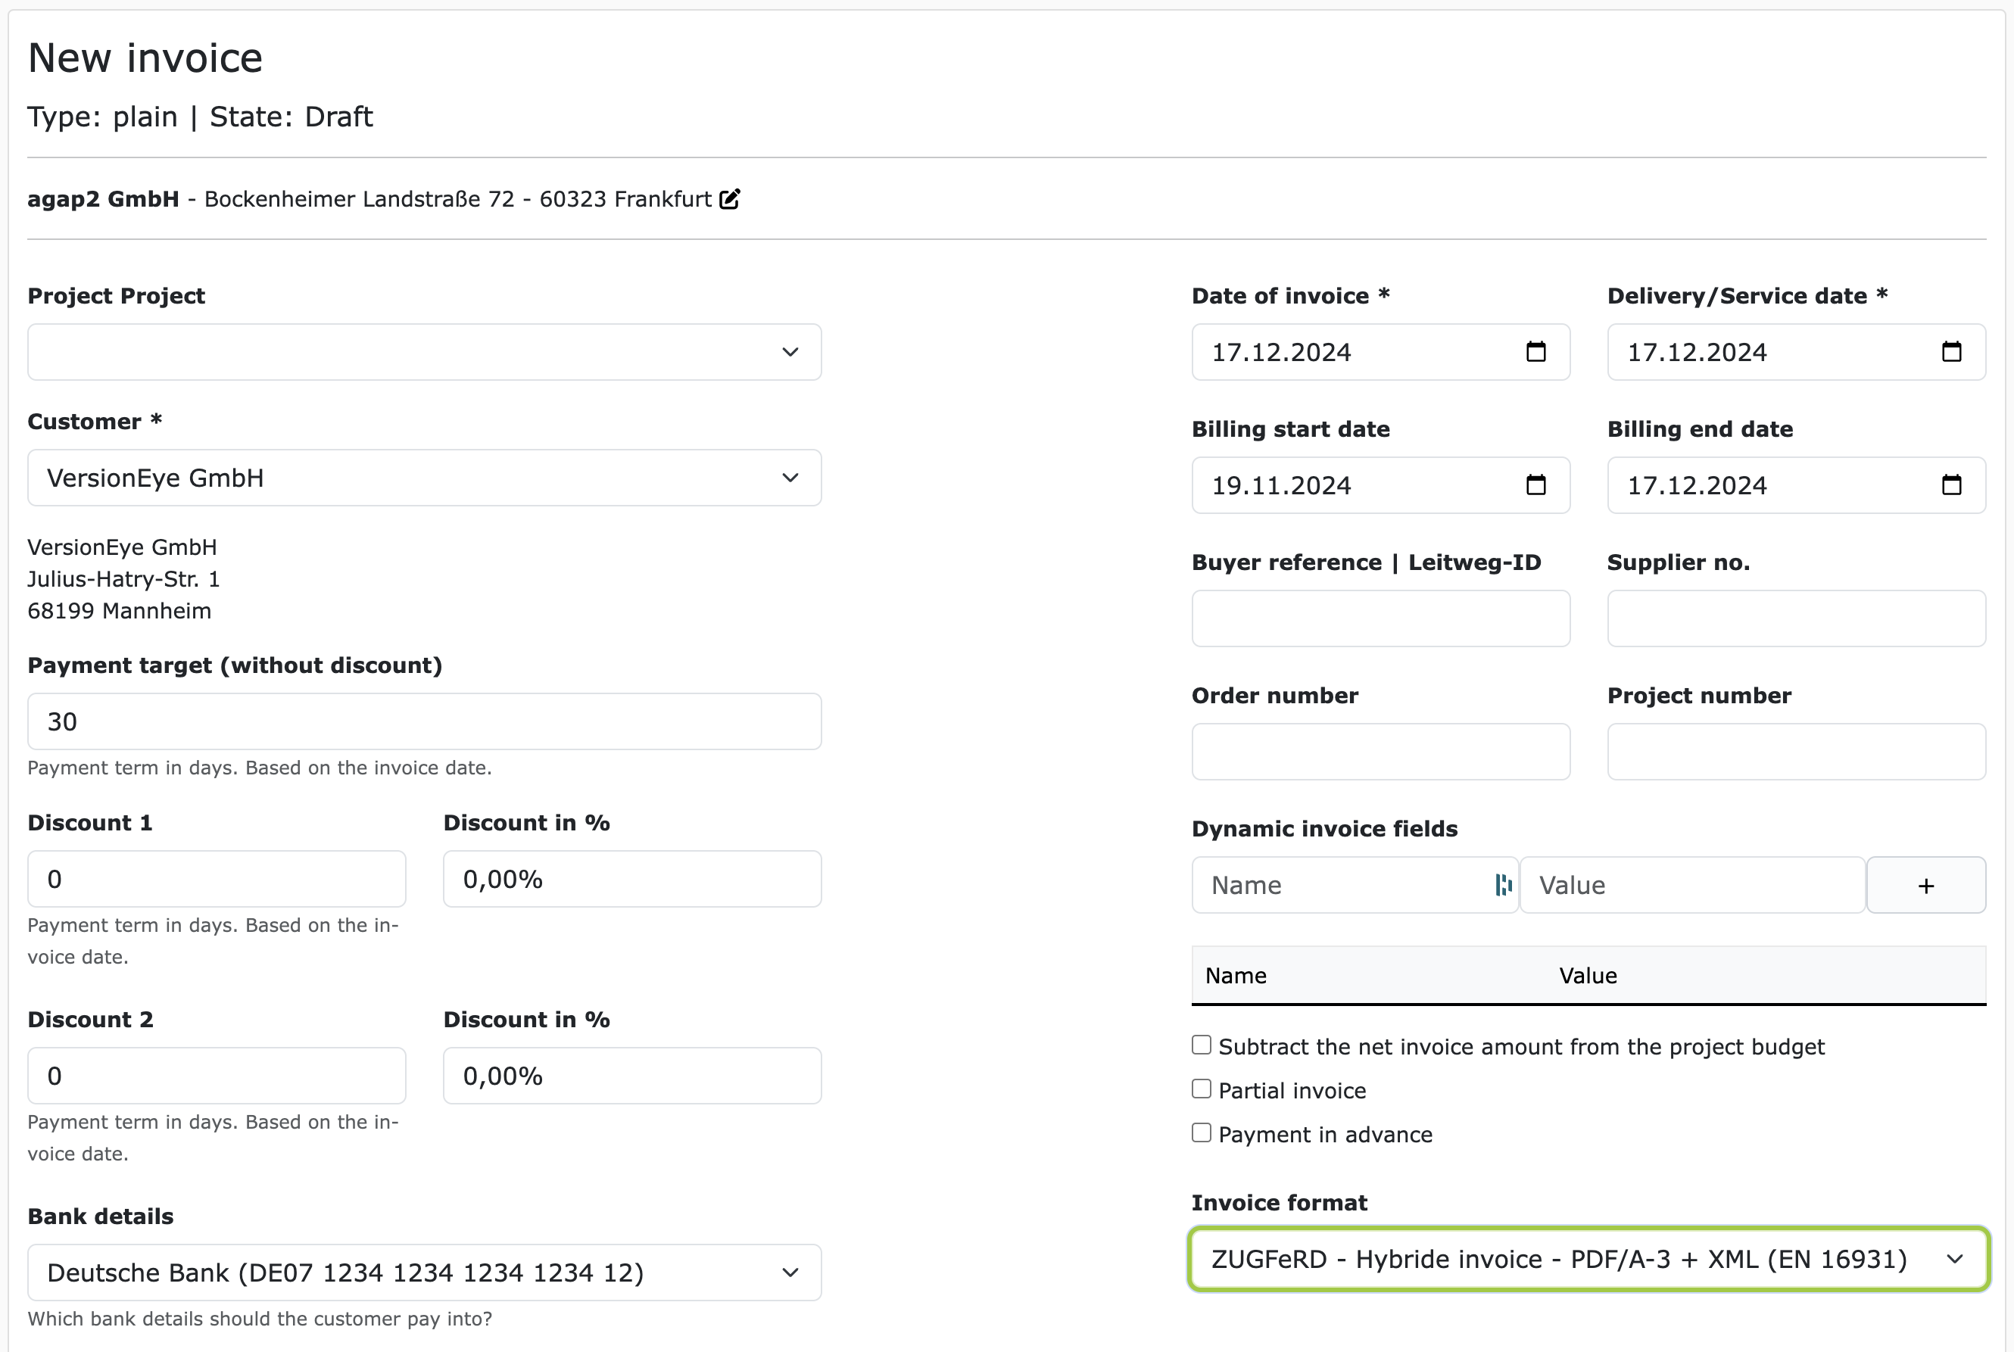Click the Supplier no. field
Image resolution: width=2014 pixels, height=1352 pixels.
1796,618
